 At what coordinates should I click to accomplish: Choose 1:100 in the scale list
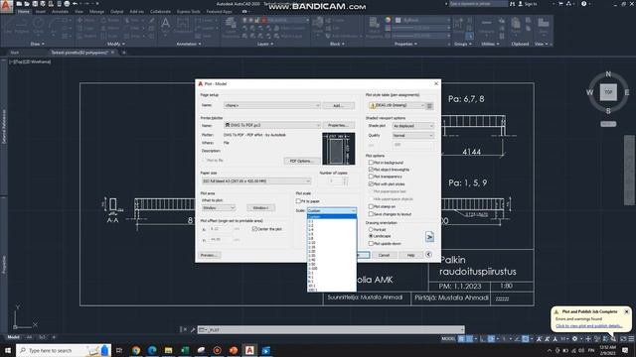tap(332, 269)
